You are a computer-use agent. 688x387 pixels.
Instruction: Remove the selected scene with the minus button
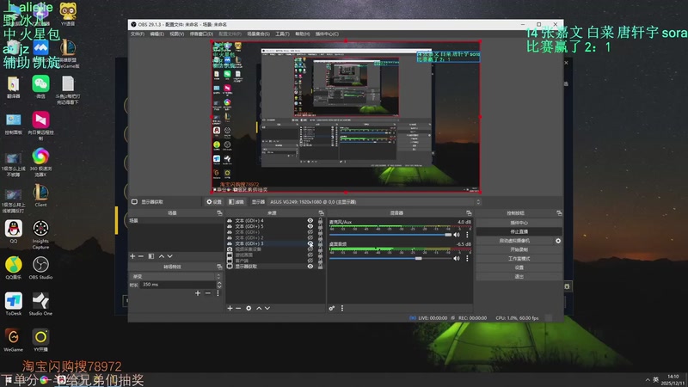(141, 256)
